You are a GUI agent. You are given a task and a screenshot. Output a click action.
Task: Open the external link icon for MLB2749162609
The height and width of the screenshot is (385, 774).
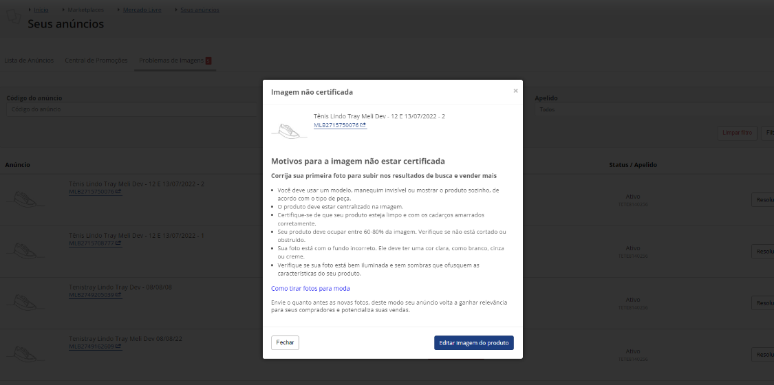[118, 346]
